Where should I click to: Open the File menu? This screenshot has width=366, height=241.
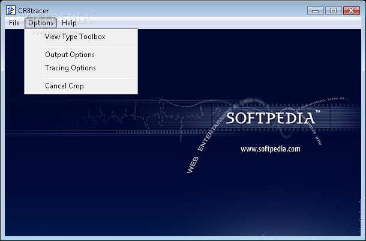coord(14,23)
